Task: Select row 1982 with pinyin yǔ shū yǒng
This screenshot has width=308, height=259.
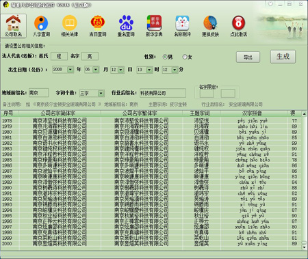Action: pos(151,143)
